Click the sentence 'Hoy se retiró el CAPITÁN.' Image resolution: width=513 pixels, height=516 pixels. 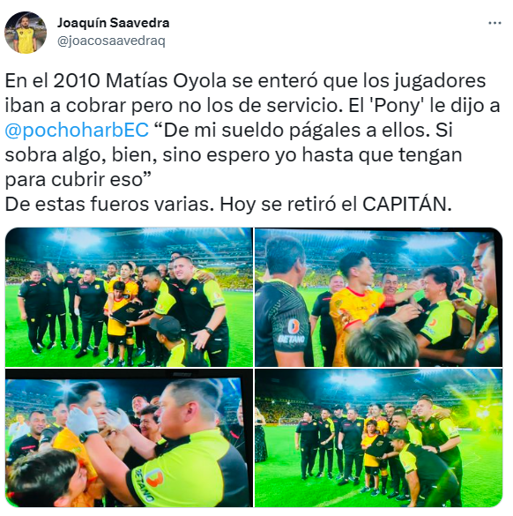click(x=336, y=205)
